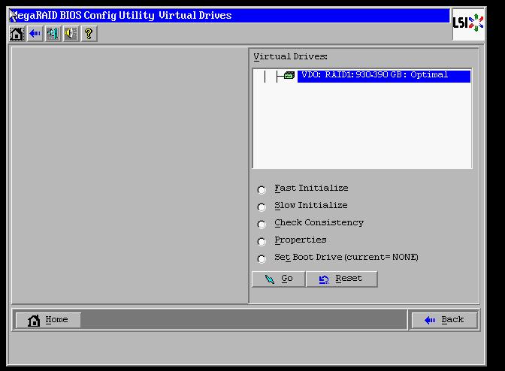Screen dimensions: 505x371
Task: Click the MegaRAID BIOS Config Utility title bar
Action: [225, 15]
